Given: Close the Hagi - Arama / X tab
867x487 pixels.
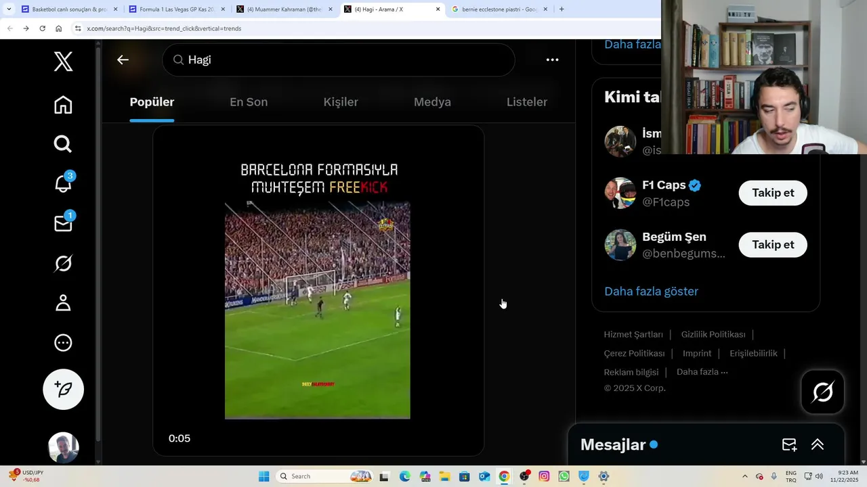Looking at the screenshot, I should point(438,9).
